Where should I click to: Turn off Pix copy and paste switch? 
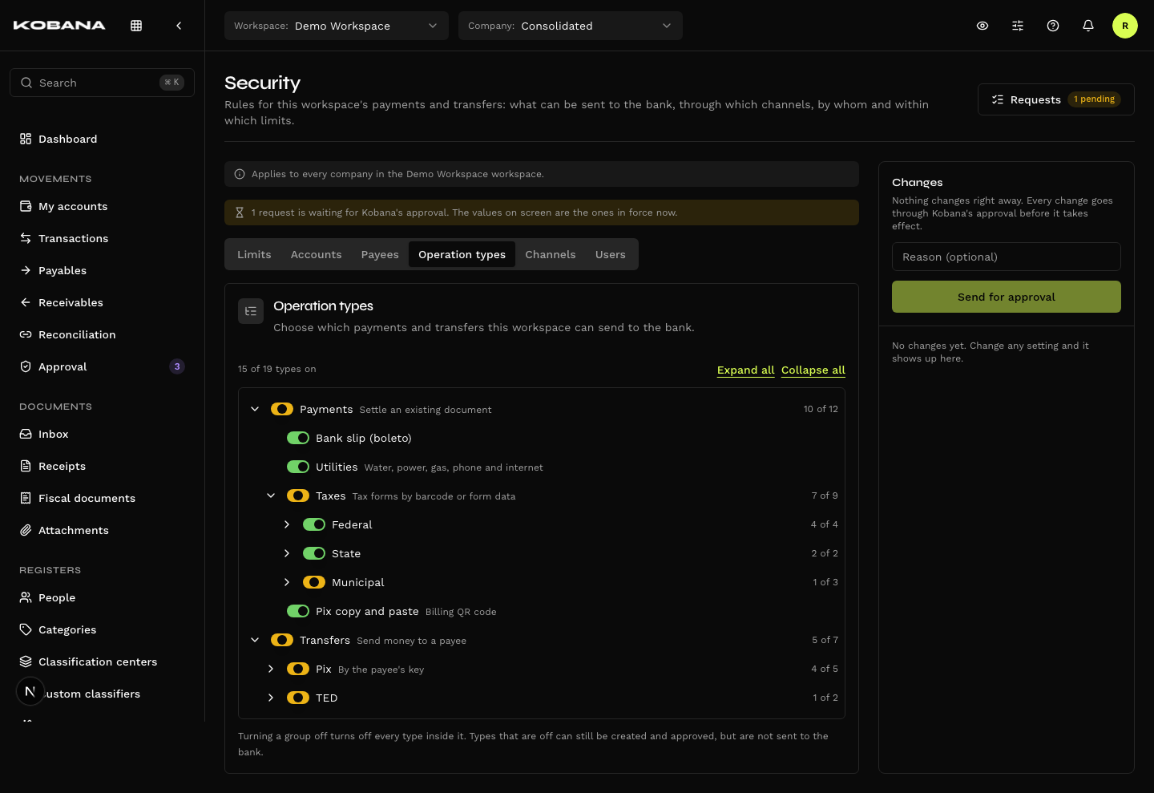coord(298,611)
